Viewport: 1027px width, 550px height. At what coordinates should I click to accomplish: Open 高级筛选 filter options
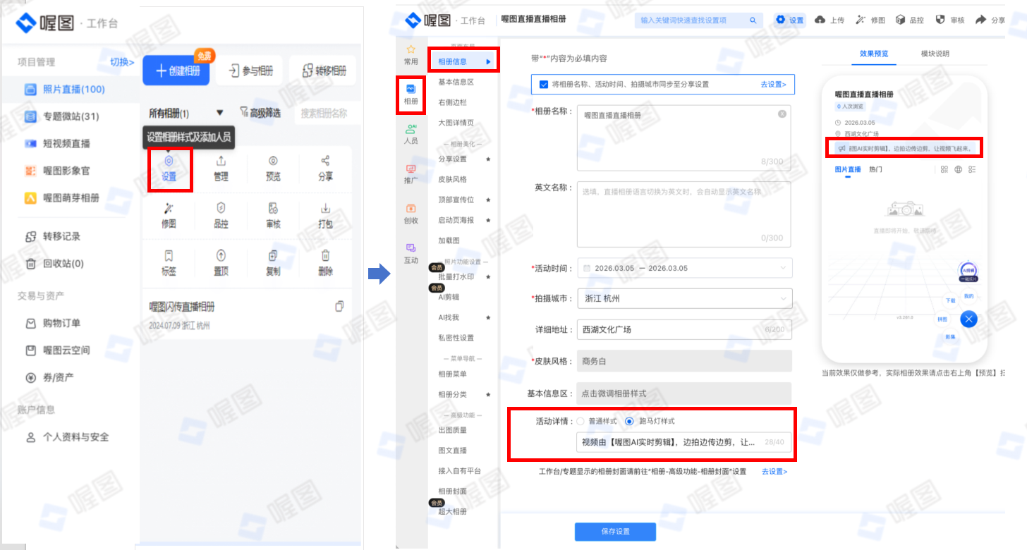click(x=260, y=113)
